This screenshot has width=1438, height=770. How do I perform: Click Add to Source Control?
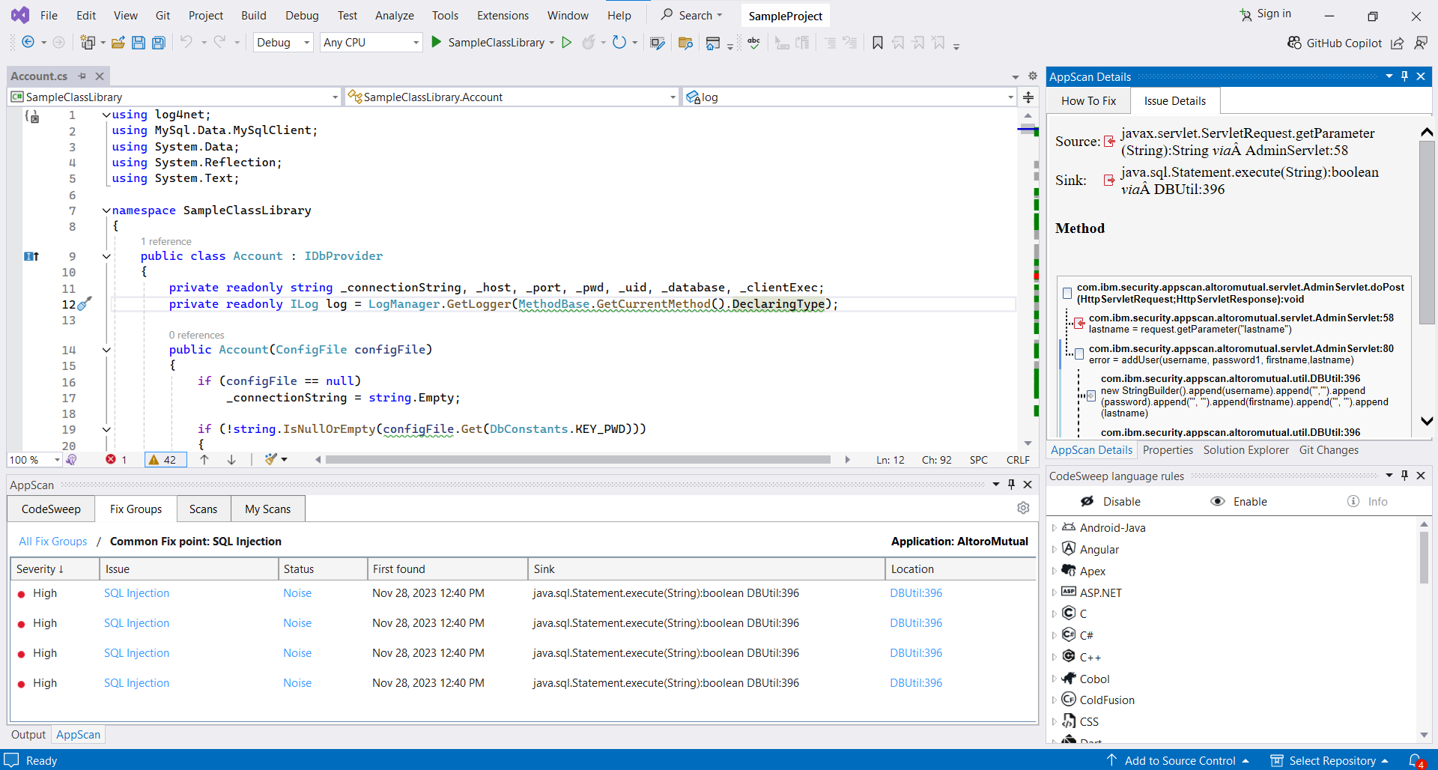pos(1180,760)
